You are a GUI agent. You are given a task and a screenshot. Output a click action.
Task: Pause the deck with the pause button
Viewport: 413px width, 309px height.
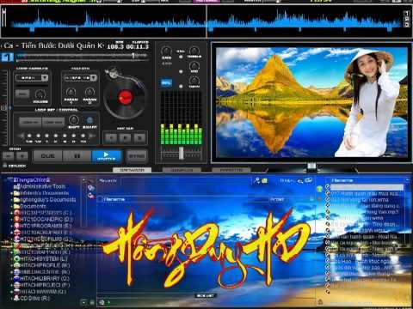pyautogui.click(x=77, y=156)
